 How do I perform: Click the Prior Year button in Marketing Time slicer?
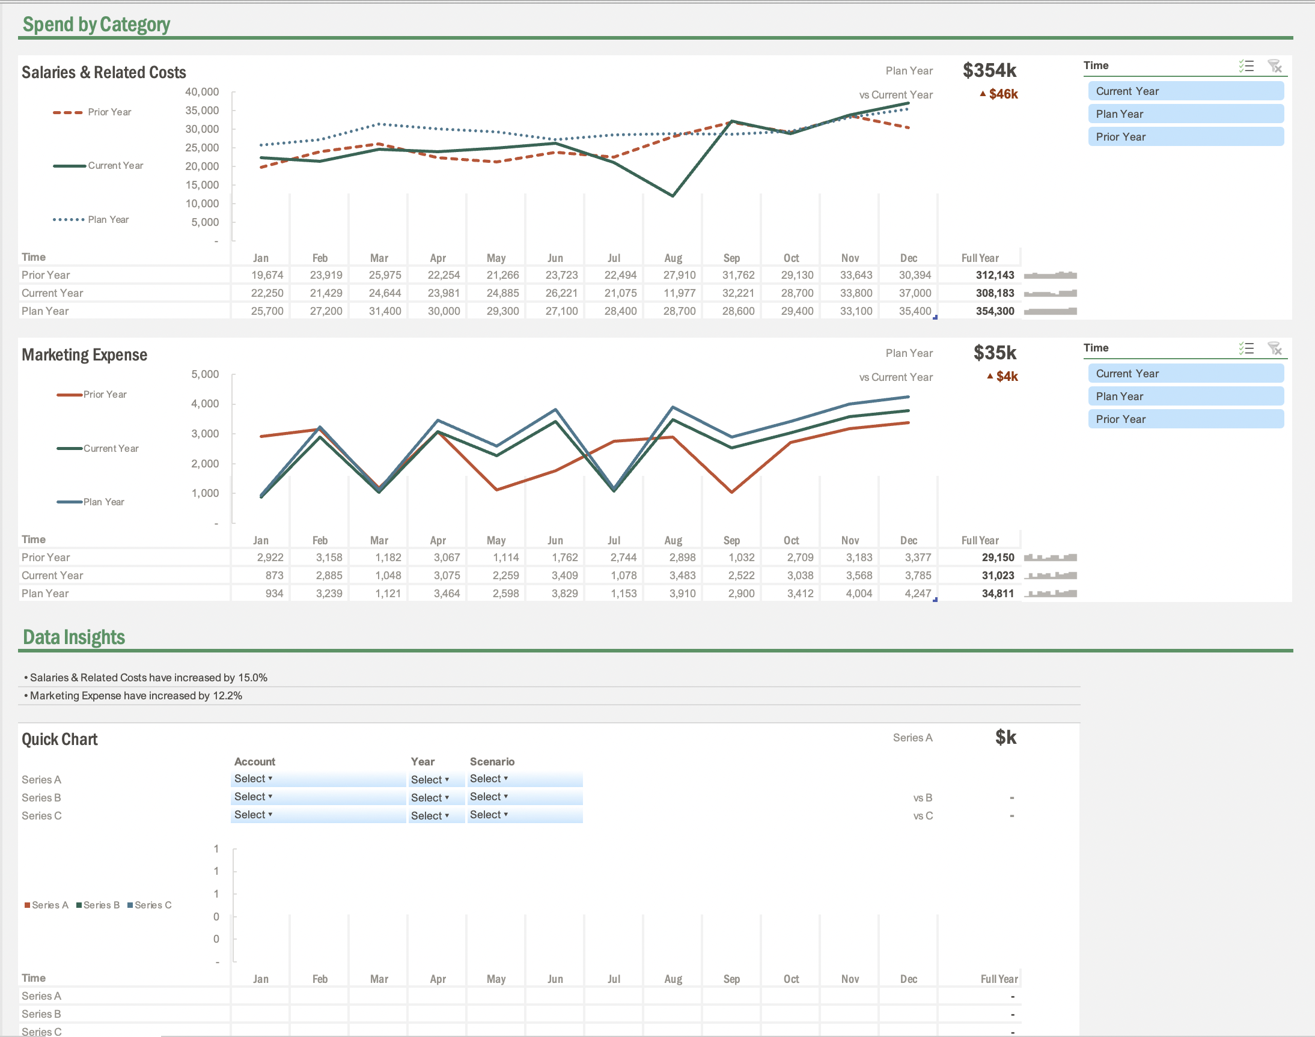(1185, 418)
